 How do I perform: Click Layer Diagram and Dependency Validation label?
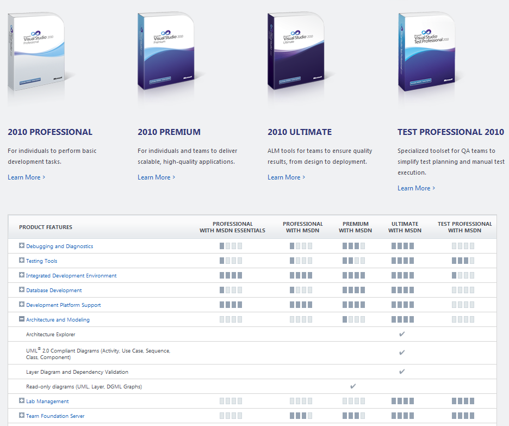(77, 372)
